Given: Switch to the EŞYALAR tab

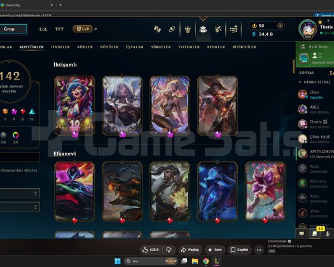Looking at the screenshot, I should click(x=135, y=47).
